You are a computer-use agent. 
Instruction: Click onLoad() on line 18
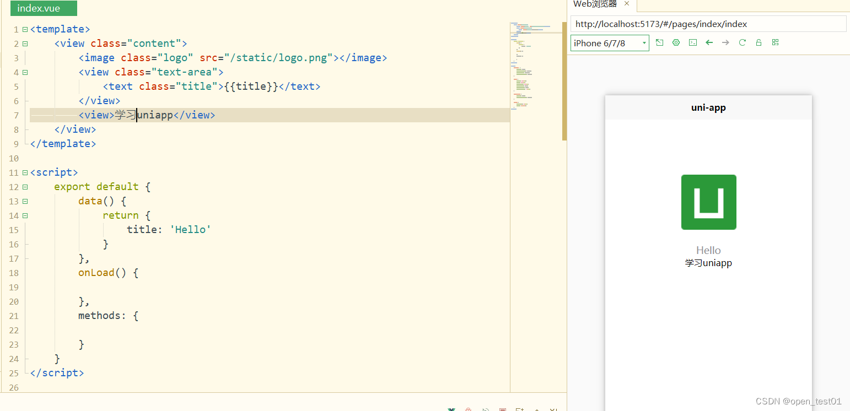pos(102,273)
